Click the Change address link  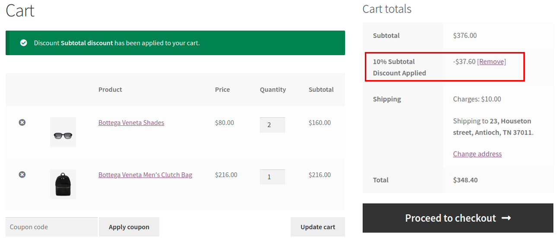click(x=477, y=154)
